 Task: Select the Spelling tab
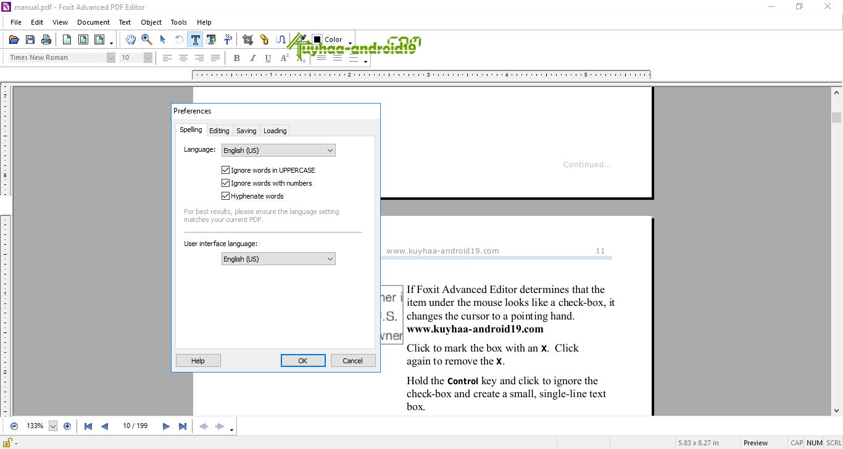pyautogui.click(x=191, y=130)
